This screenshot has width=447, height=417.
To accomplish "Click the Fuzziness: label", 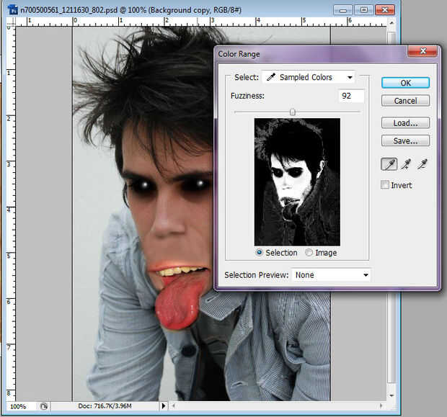I will pyautogui.click(x=247, y=96).
